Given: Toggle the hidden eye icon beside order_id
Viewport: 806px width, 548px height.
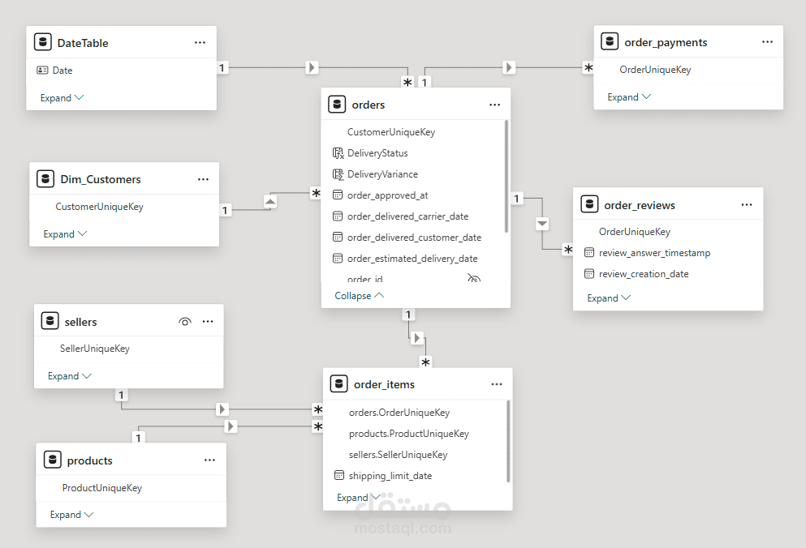Looking at the screenshot, I should pos(474,278).
